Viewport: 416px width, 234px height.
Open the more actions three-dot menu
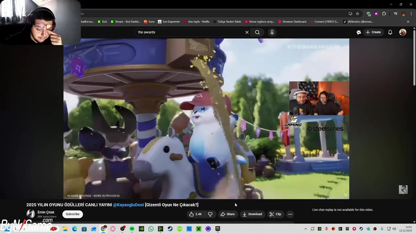[290, 214]
